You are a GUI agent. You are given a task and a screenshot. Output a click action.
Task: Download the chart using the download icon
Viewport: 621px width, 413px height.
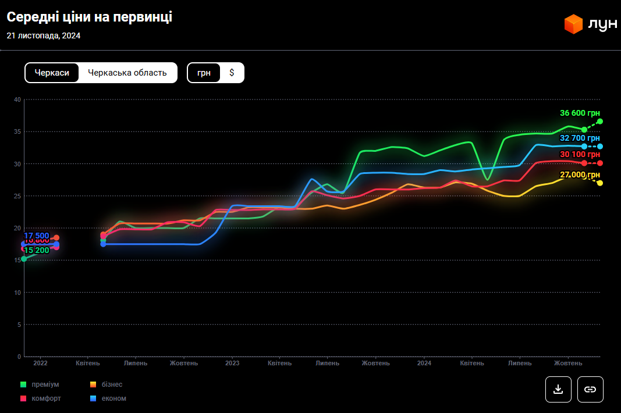[x=558, y=389]
